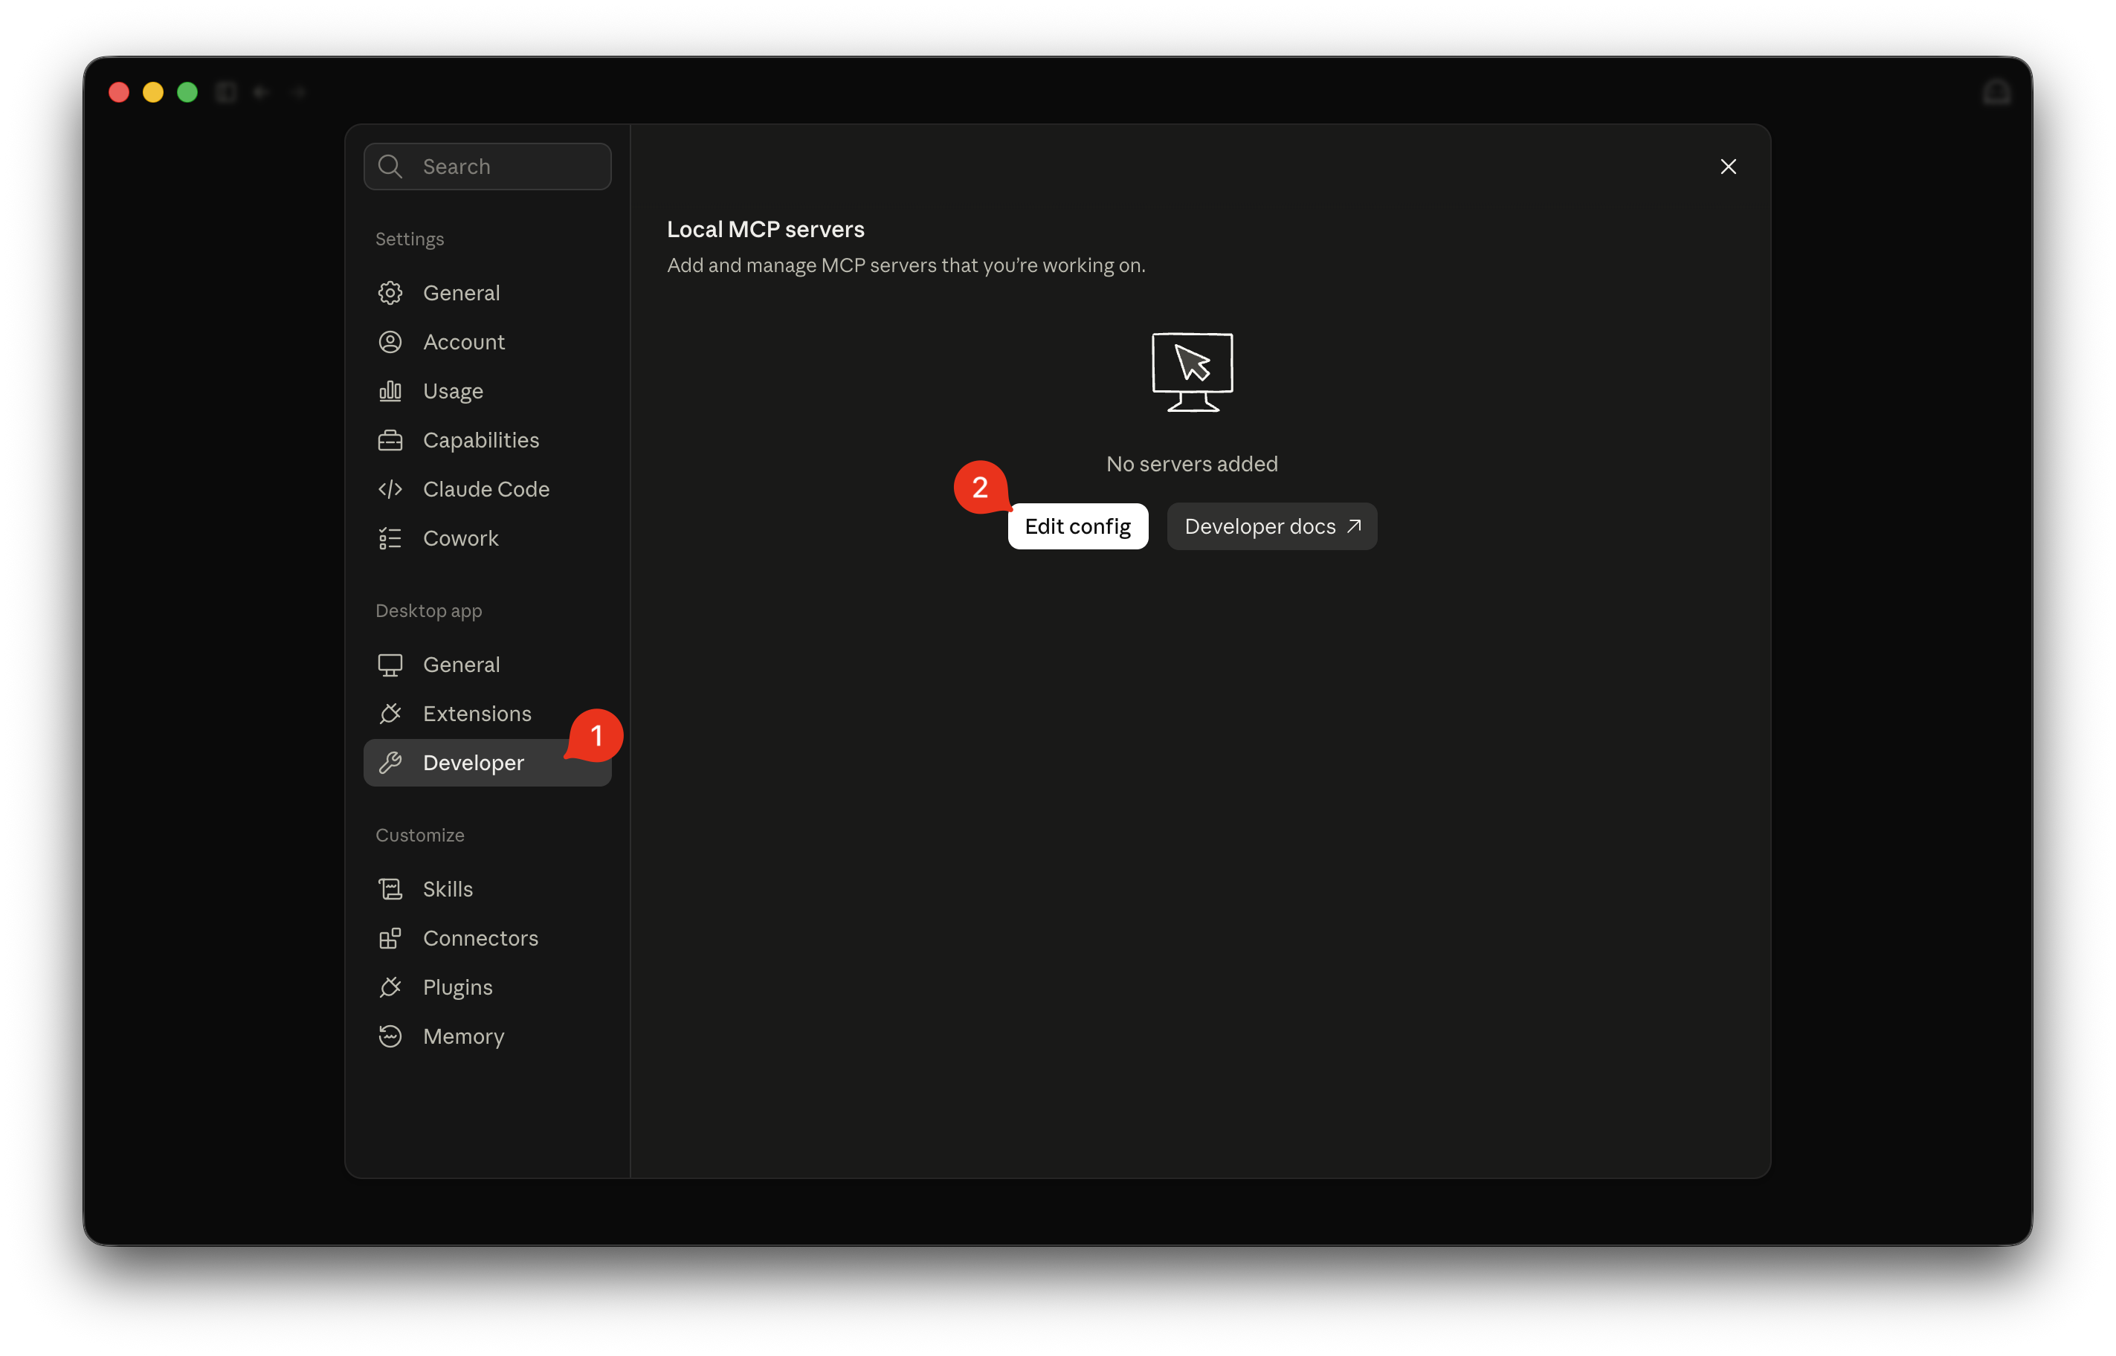
Task: Click the 'No servers added' text
Action: 1191,464
